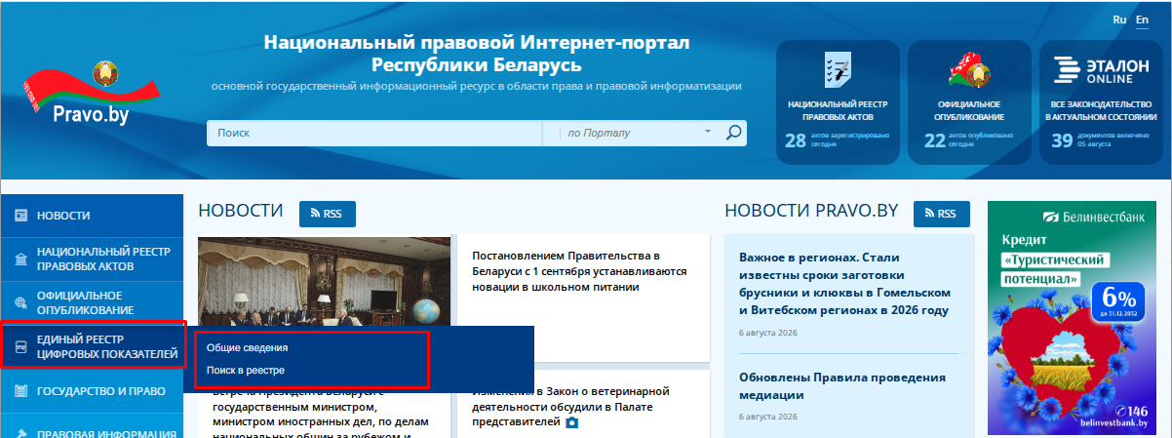Open Новости sidebar menu item
The image size is (1172, 438).
(92, 216)
